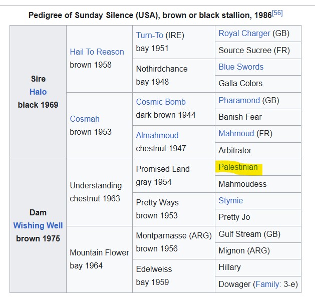This screenshot has height=297, width=315.
Task: Select the 'gray 1954' text
Action: click(x=154, y=182)
